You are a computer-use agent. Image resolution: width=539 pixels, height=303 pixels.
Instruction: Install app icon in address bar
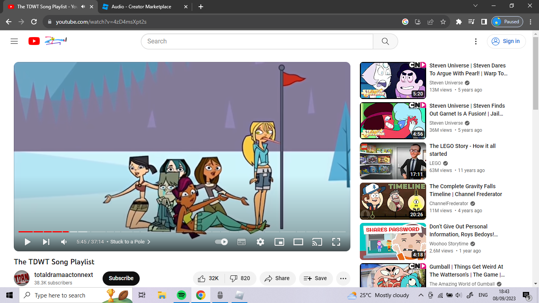(418, 22)
